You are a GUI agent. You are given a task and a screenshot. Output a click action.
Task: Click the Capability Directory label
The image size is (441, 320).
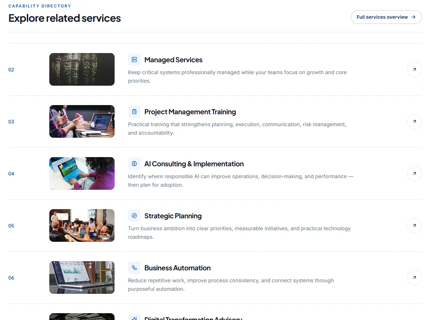coord(40,6)
